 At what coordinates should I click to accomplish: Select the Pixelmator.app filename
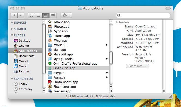coord(65,86)
